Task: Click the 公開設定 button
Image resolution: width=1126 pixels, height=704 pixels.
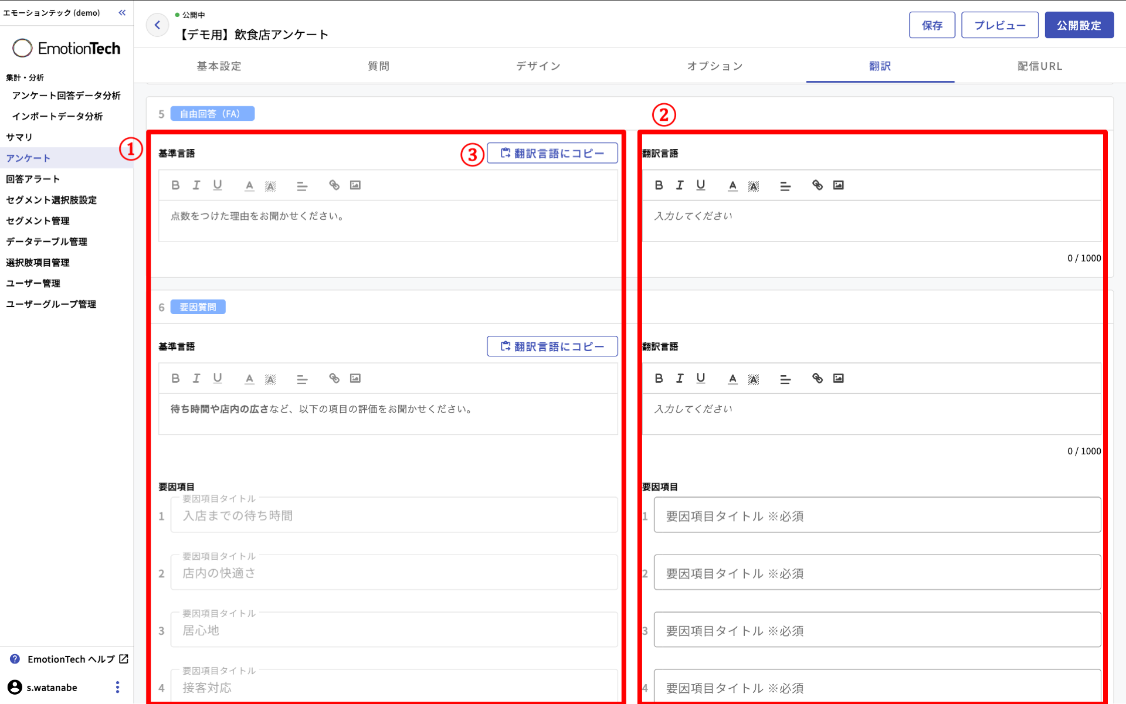Action: [x=1078, y=25]
